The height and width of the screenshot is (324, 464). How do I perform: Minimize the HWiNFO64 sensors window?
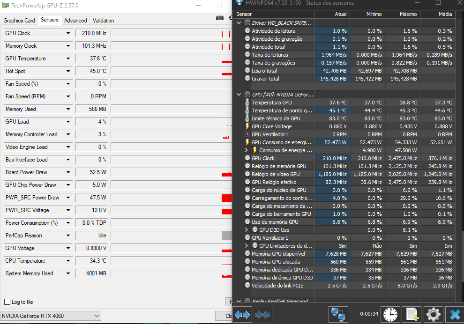[417, 3]
